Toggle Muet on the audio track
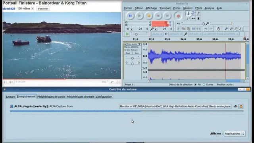This screenshot has width=254, height=143. tap(128, 53)
